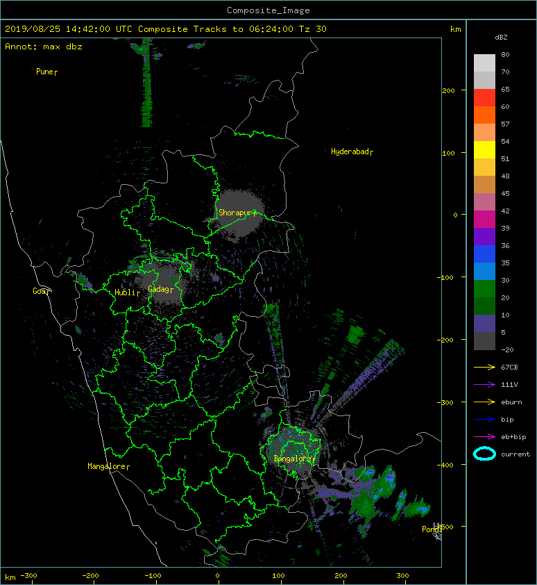Select the Pune city label

click(46, 72)
